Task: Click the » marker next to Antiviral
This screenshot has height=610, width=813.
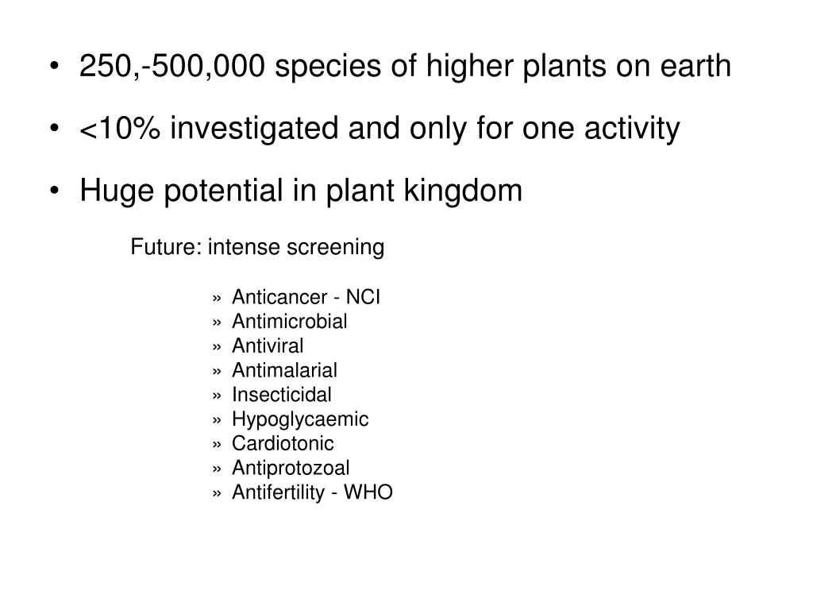Action: tap(217, 348)
